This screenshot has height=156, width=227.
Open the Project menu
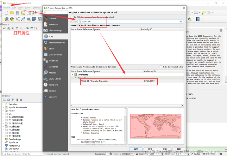coord(7,8)
